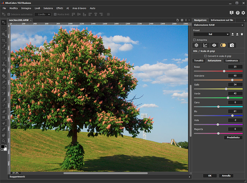
Task: Open the gear settings tab in RAW panel
Action: [x=196, y=45]
